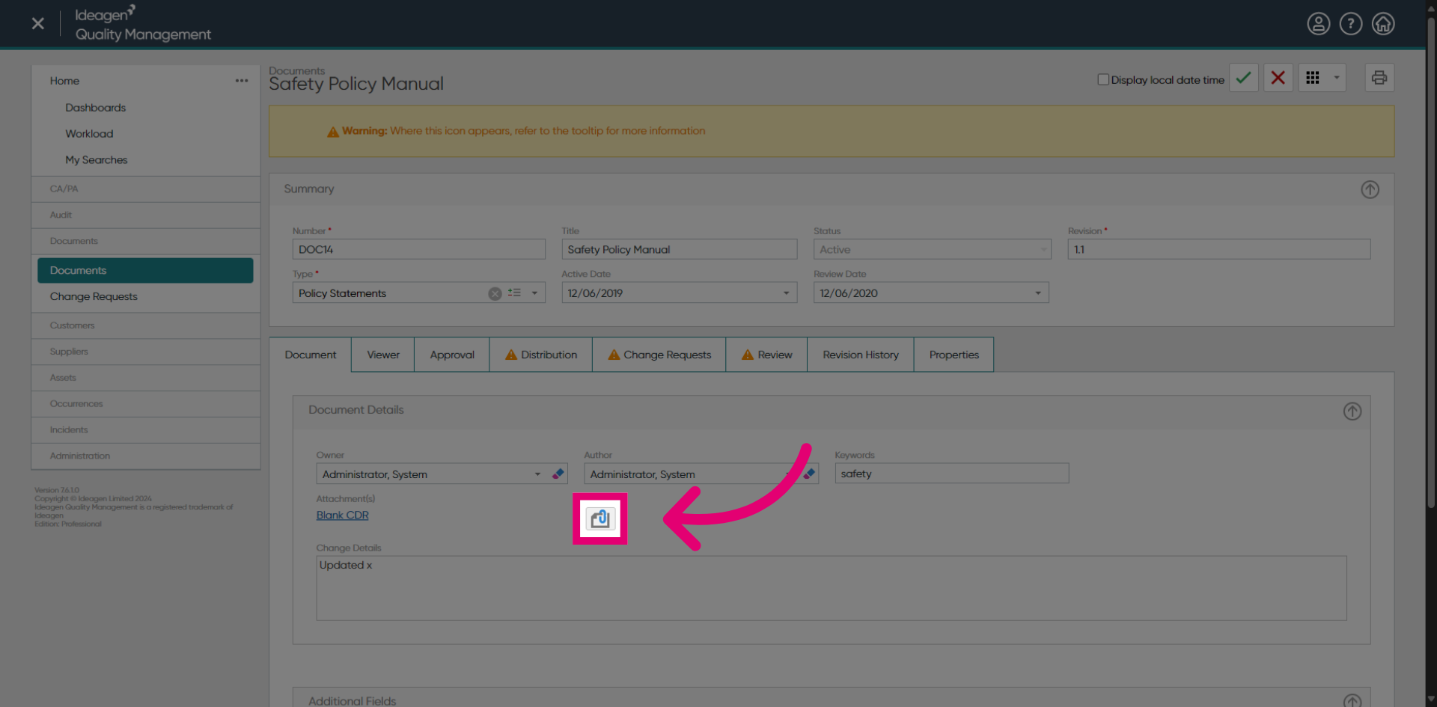Switch to the Revision History tab
The image size is (1437, 707).
pyautogui.click(x=861, y=355)
